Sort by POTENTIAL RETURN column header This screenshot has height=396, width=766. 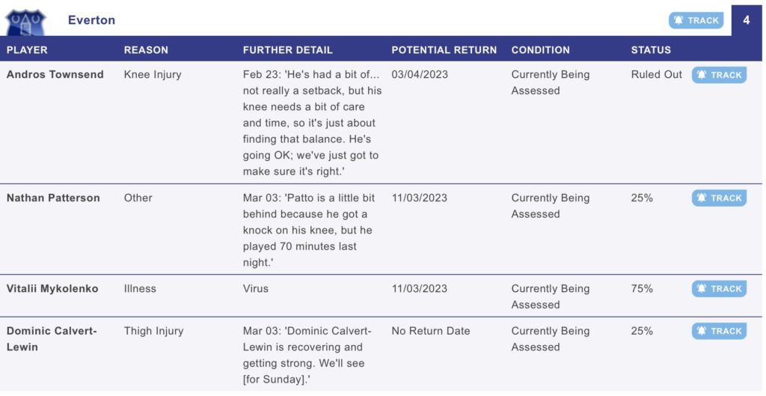click(x=444, y=50)
